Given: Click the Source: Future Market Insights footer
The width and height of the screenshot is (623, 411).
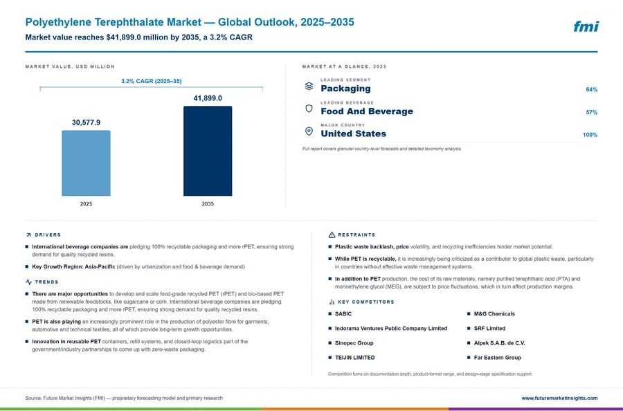Looking at the screenshot, I should pos(124,398).
